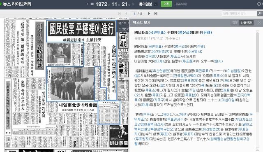Open the calendar icon beside year 1972
Viewport: 263px width, 152px height.
click(x=92, y=4)
